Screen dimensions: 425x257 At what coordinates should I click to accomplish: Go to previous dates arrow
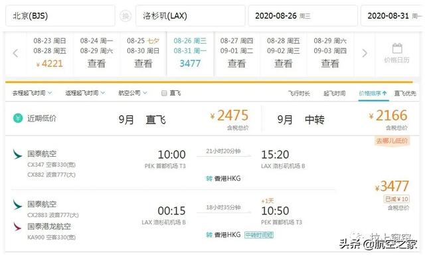(x=16, y=53)
